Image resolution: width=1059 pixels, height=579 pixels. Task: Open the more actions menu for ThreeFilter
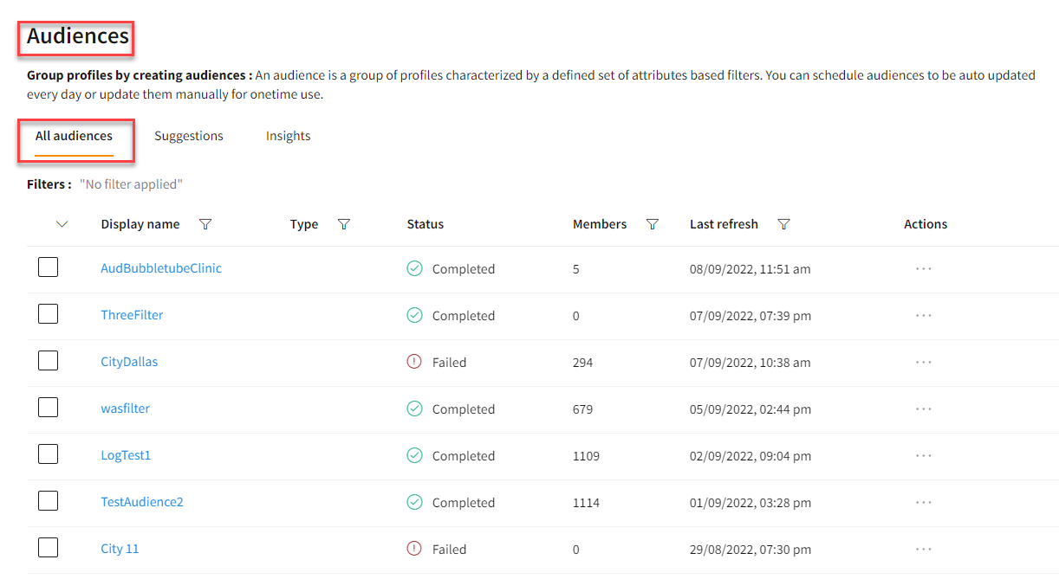point(923,316)
